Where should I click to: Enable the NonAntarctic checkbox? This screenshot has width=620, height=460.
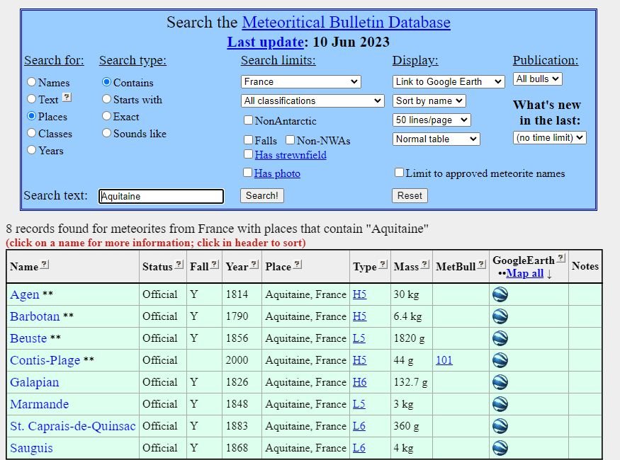[x=248, y=121]
